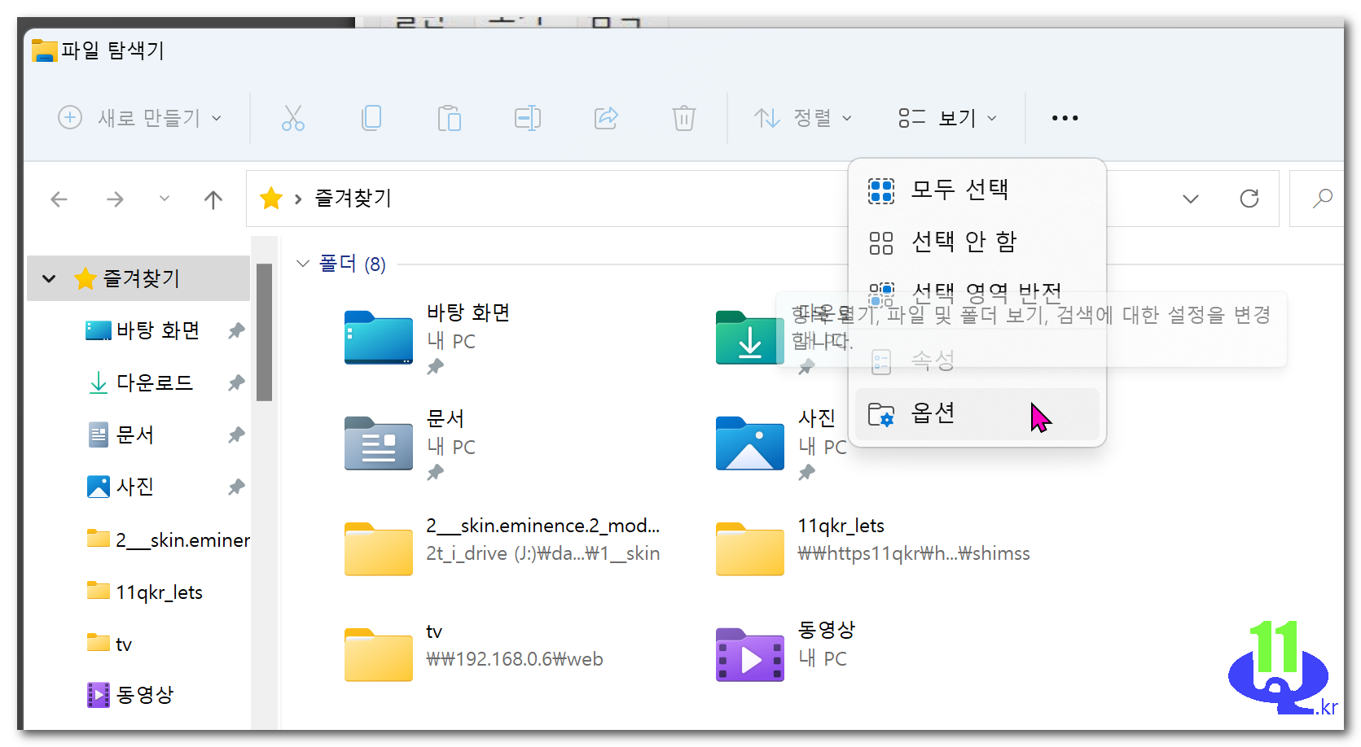Refresh the current folder view

tap(1249, 199)
